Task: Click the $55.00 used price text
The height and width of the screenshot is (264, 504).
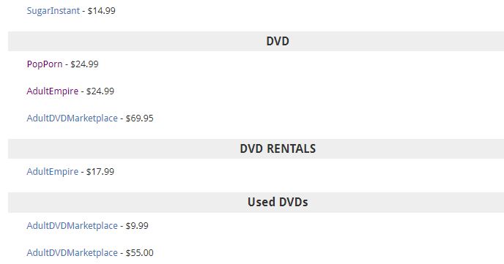Action: [139, 252]
